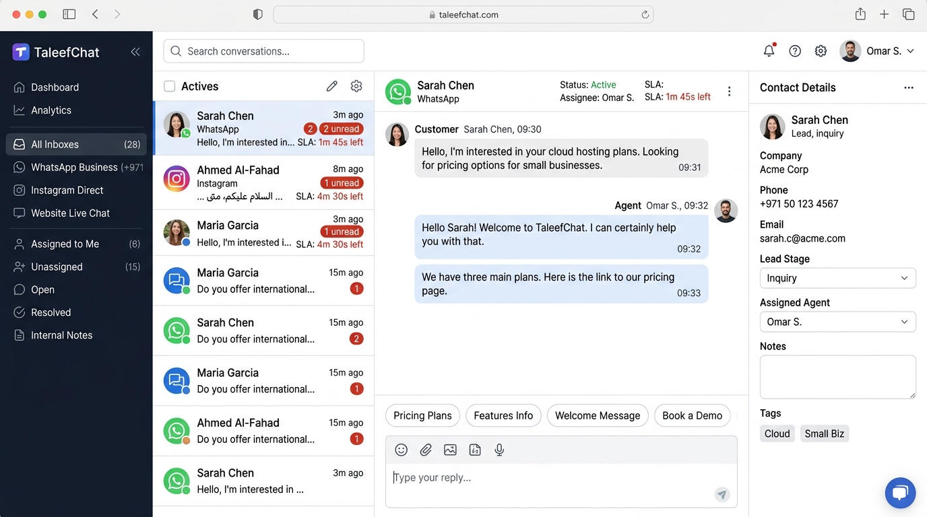Open the help question mark icon
The image size is (927, 517).
795,51
